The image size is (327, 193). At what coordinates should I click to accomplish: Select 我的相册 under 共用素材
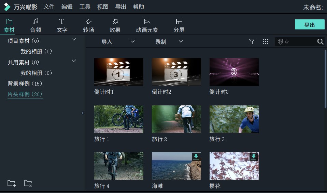click(x=36, y=73)
